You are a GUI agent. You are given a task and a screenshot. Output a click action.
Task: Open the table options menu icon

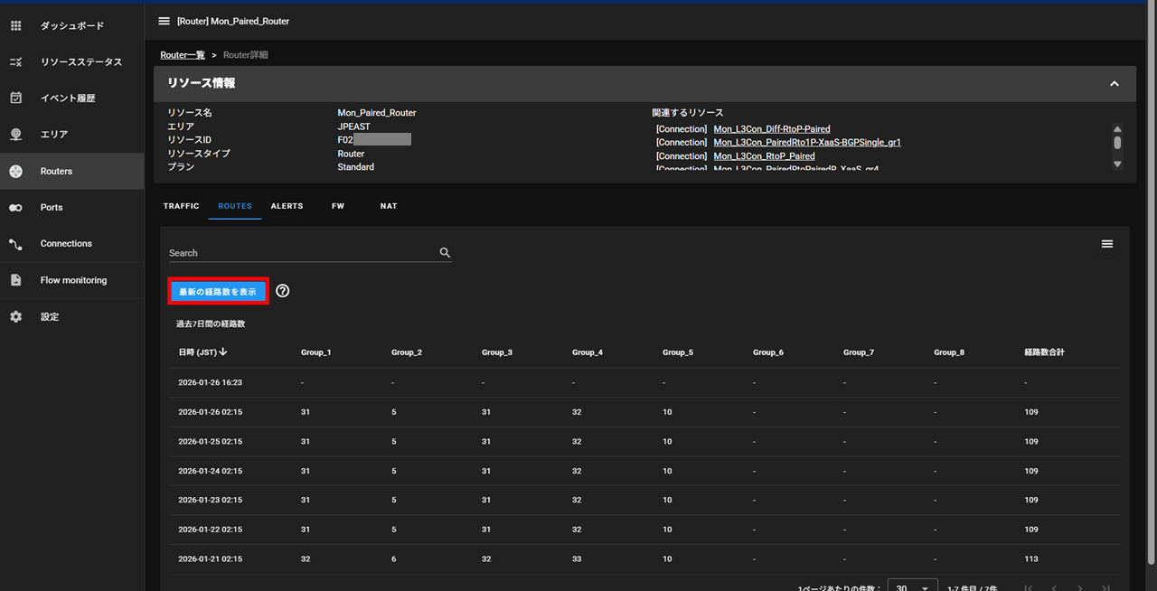click(x=1107, y=244)
